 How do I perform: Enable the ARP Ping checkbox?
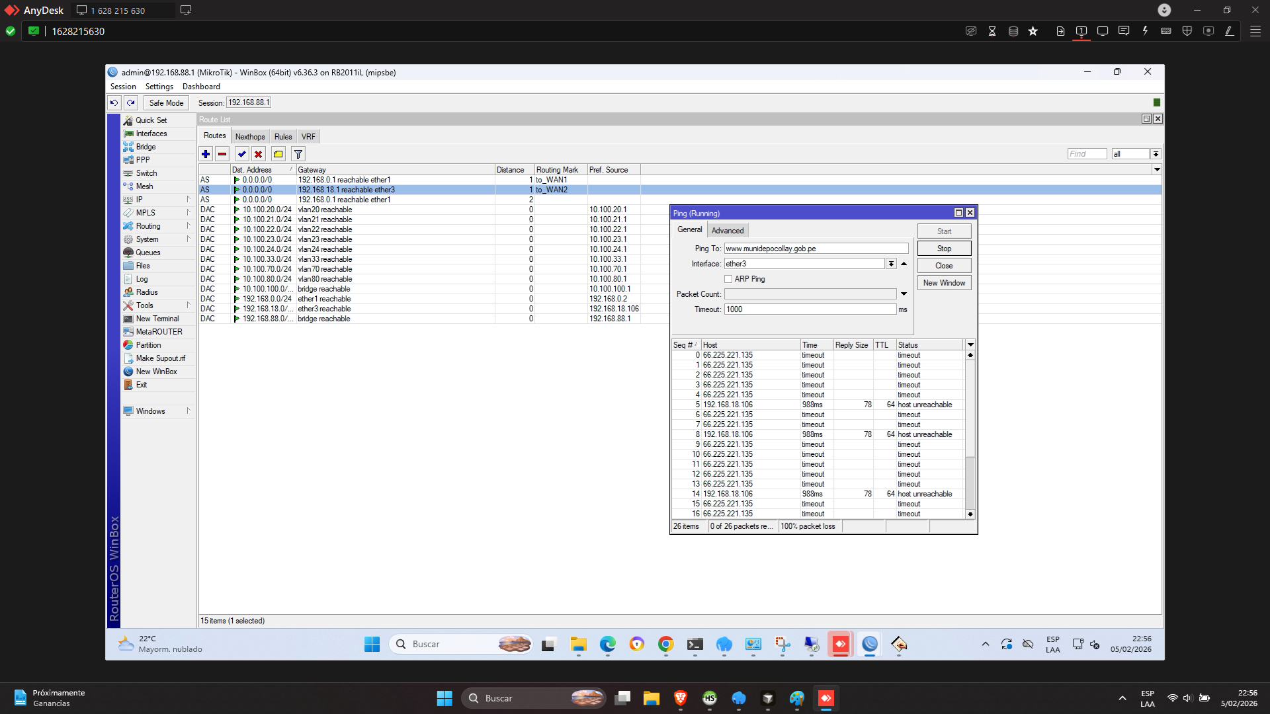pyautogui.click(x=728, y=279)
